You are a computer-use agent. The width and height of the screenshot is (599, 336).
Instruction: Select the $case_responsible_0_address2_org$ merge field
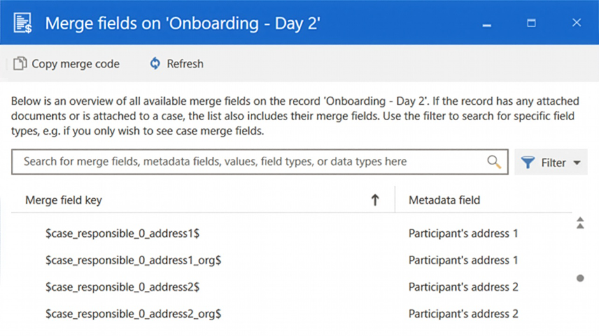pos(133,313)
